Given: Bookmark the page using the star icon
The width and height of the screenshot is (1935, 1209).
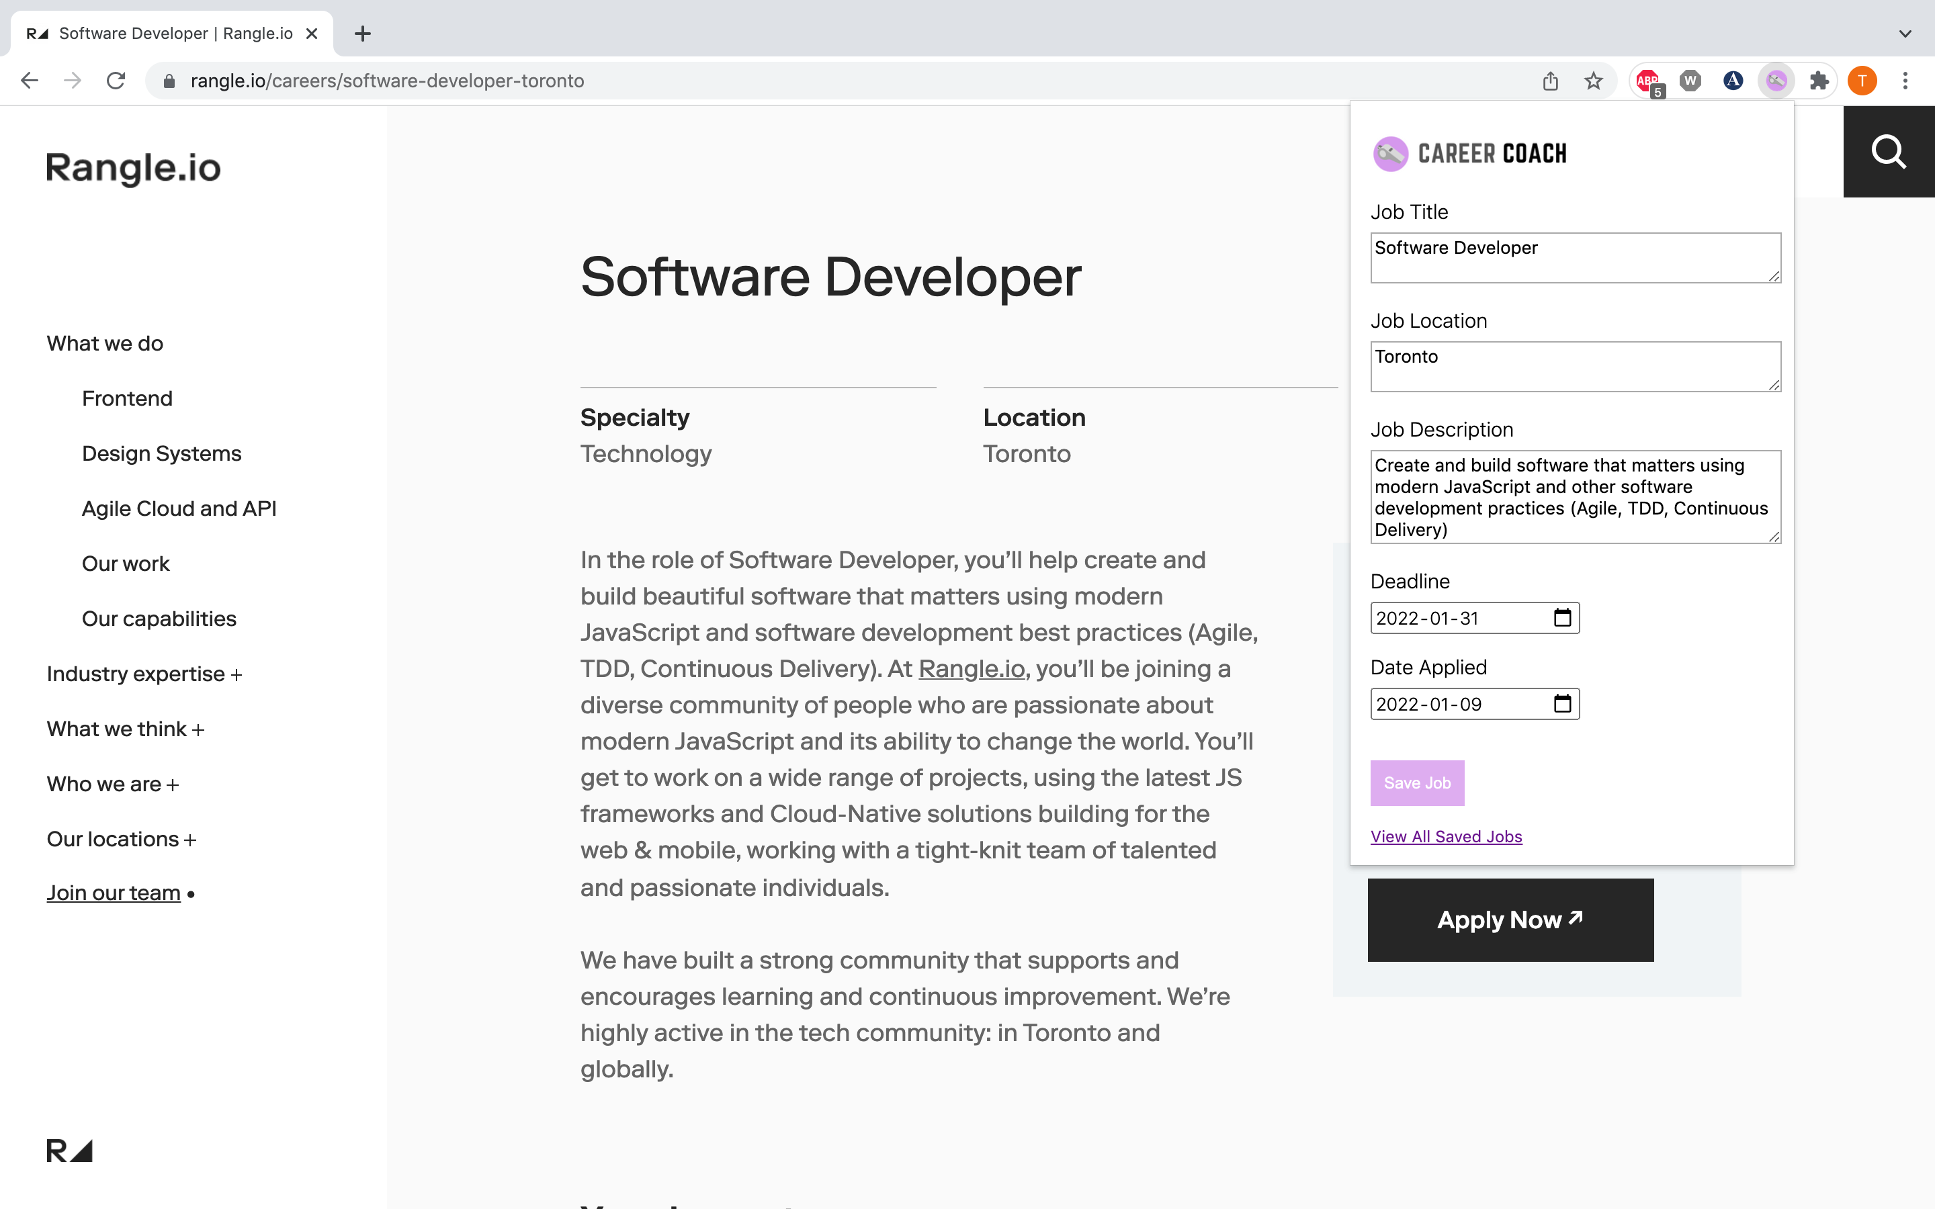Looking at the screenshot, I should (x=1594, y=81).
